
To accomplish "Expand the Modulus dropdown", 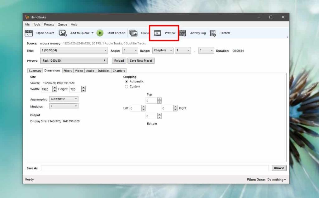I will [64, 106].
